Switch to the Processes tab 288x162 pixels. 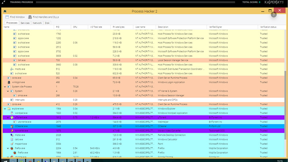(x=12, y=23)
